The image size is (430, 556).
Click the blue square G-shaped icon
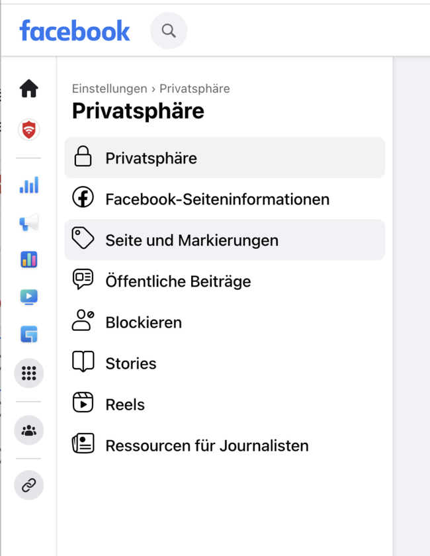pos(29,334)
